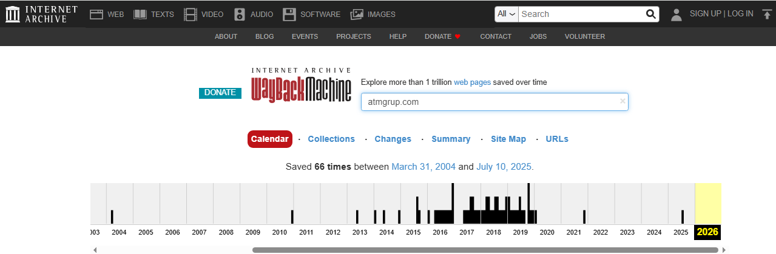Screen dimensions: 776x254
Task: Switch to the Changes tab
Action: pyautogui.click(x=393, y=139)
